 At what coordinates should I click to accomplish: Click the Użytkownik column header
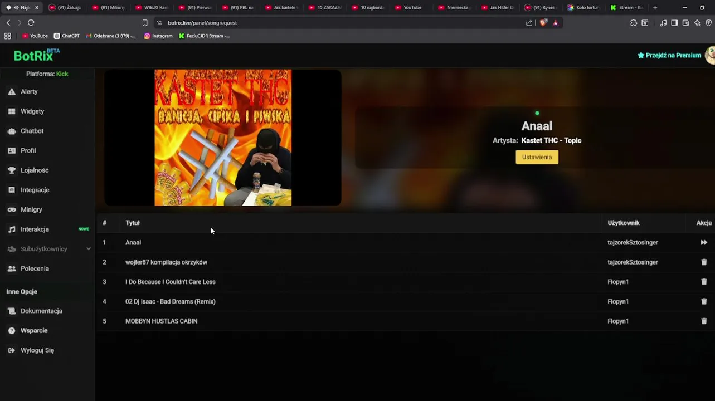pos(624,223)
